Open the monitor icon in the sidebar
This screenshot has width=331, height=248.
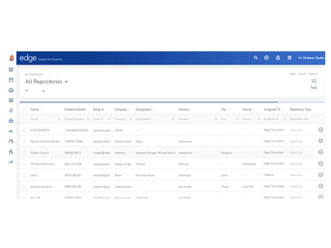[11, 101]
